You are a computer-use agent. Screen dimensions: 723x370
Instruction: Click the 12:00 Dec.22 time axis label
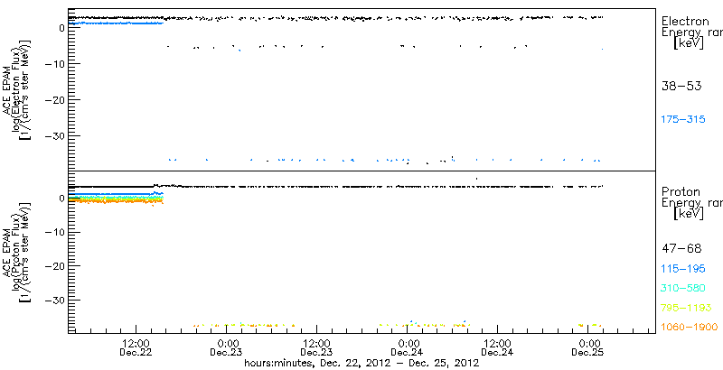click(x=136, y=348)
